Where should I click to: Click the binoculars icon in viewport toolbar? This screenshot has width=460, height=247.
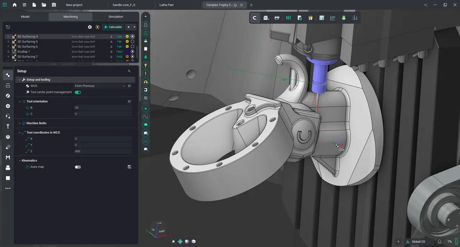tap(310, 18)
